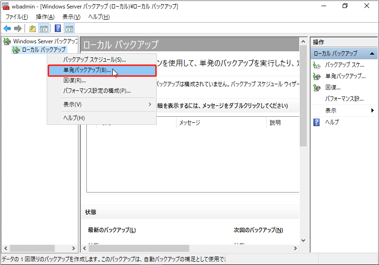The image size is (379, 265).
Task: Expand 表示(V) submenu in context menu
Action: (102, 104)
